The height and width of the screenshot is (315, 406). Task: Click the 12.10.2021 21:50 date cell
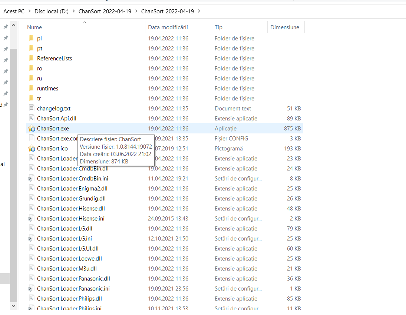point(168,239)
